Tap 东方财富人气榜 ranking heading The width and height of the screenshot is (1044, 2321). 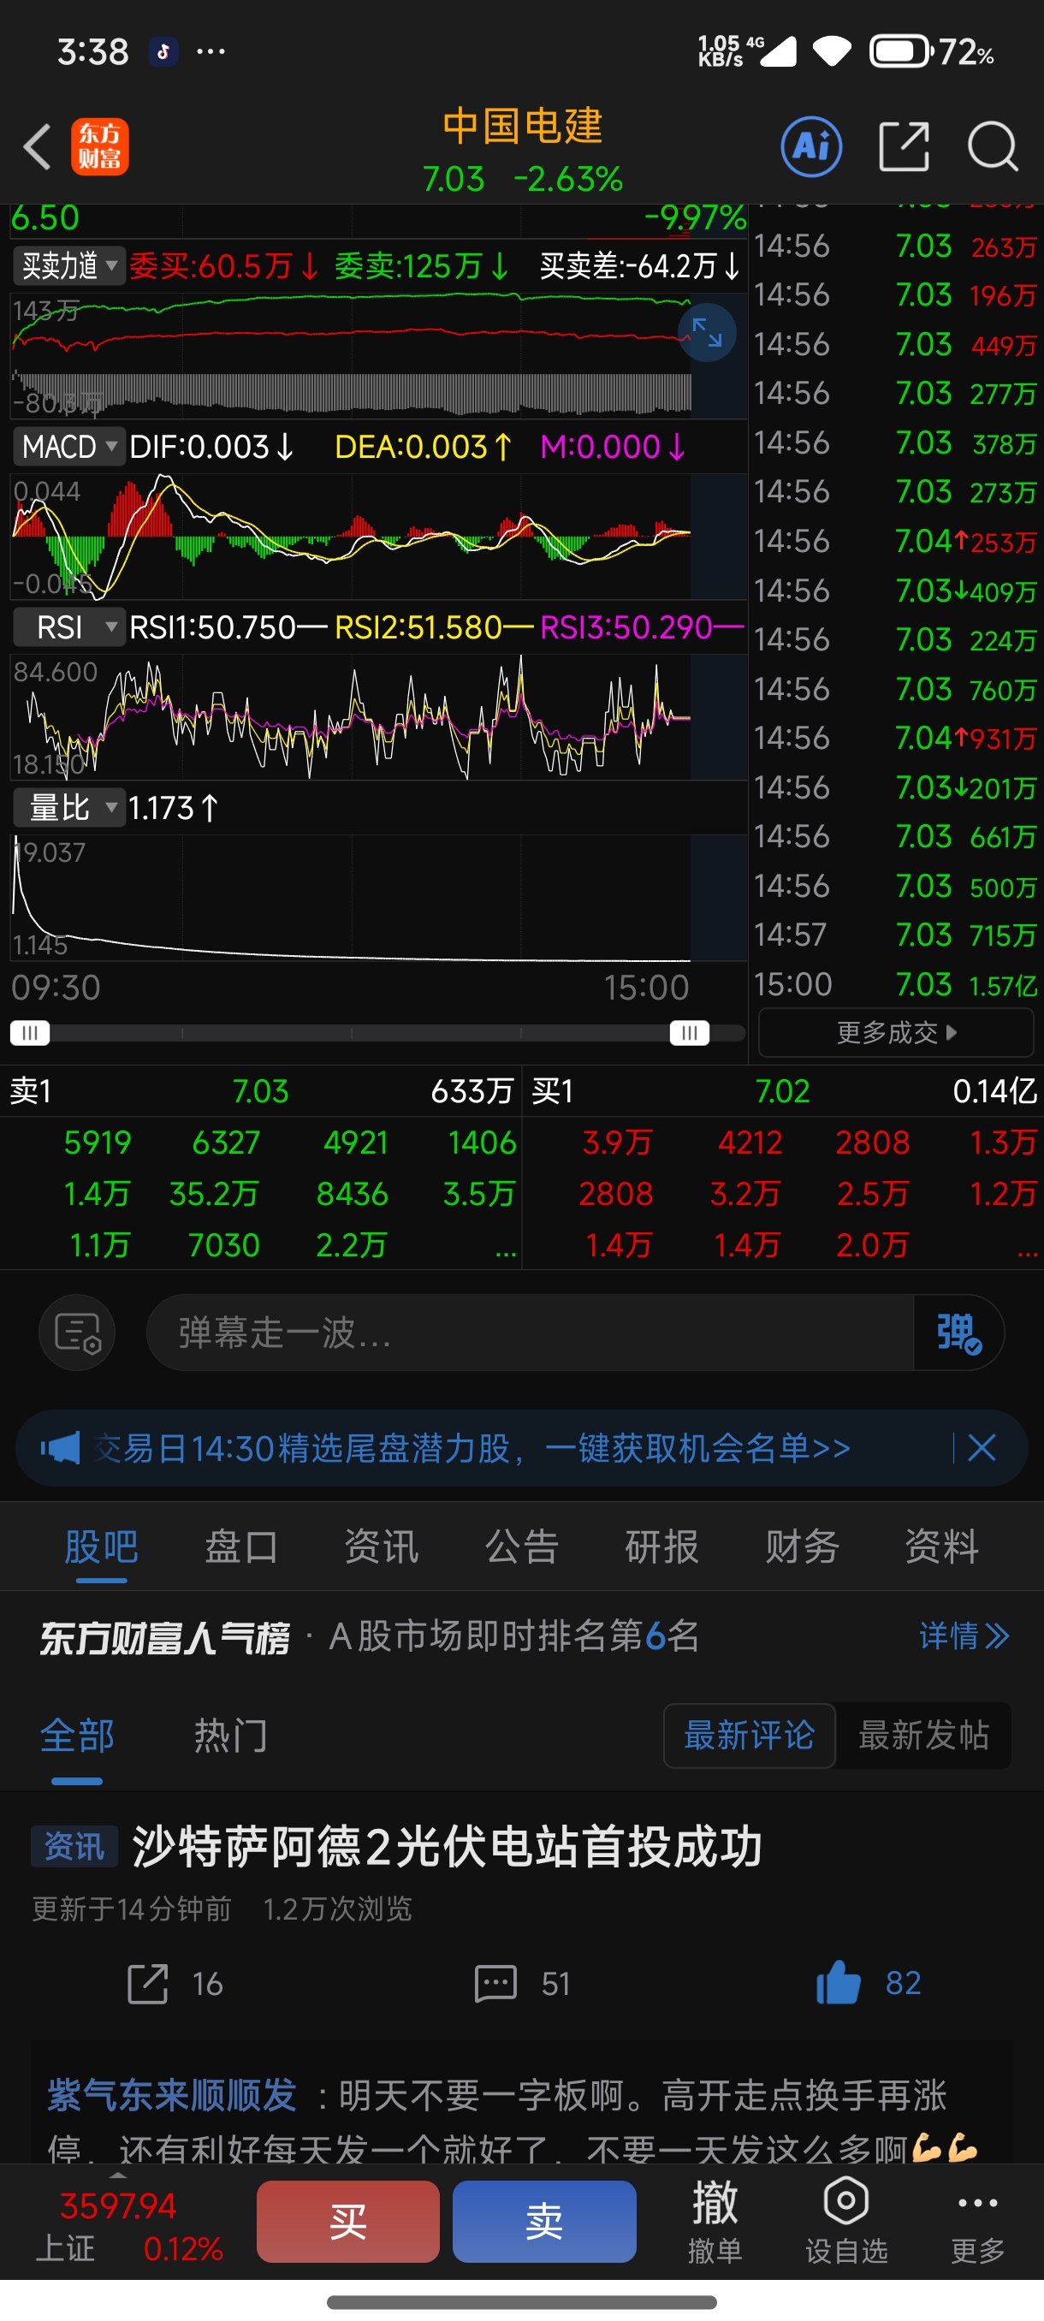164,1637
